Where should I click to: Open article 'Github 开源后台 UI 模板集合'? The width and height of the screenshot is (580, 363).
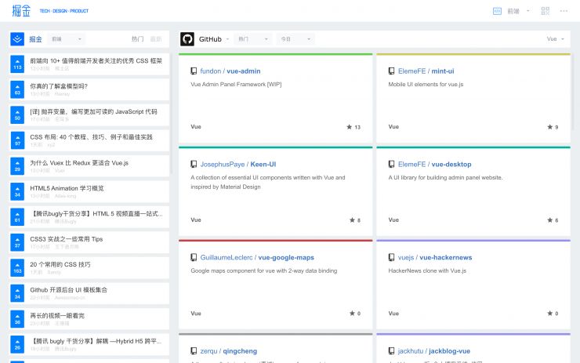click(68, 290)
